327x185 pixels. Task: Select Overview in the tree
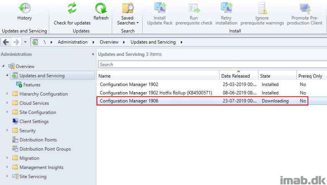point(25,67)
